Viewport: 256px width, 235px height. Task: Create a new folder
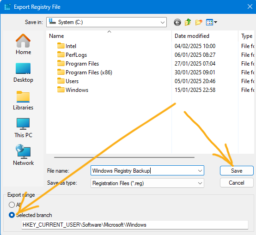pos(199,22)
